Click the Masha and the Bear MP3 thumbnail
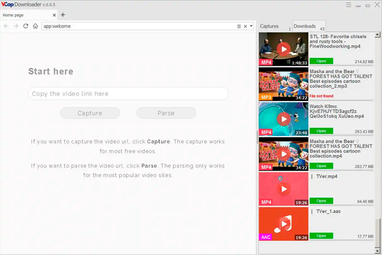 (283, 84)
